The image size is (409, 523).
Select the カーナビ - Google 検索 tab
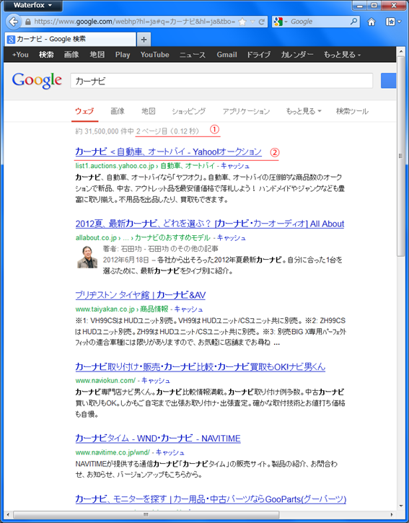click(70, 40)
